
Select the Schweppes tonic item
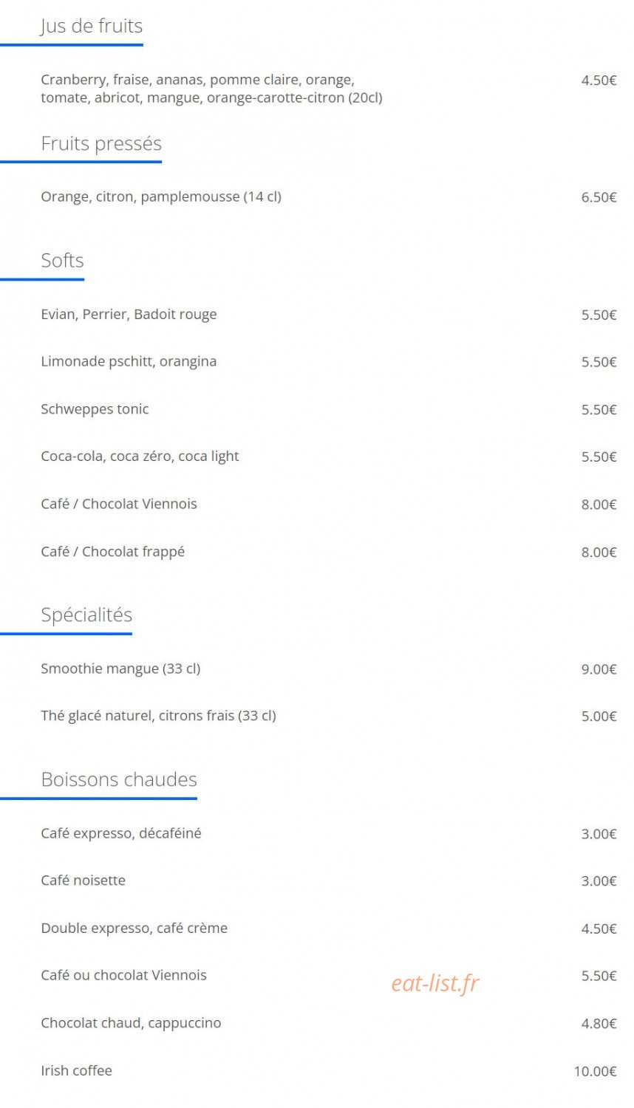tap(95, 409)
